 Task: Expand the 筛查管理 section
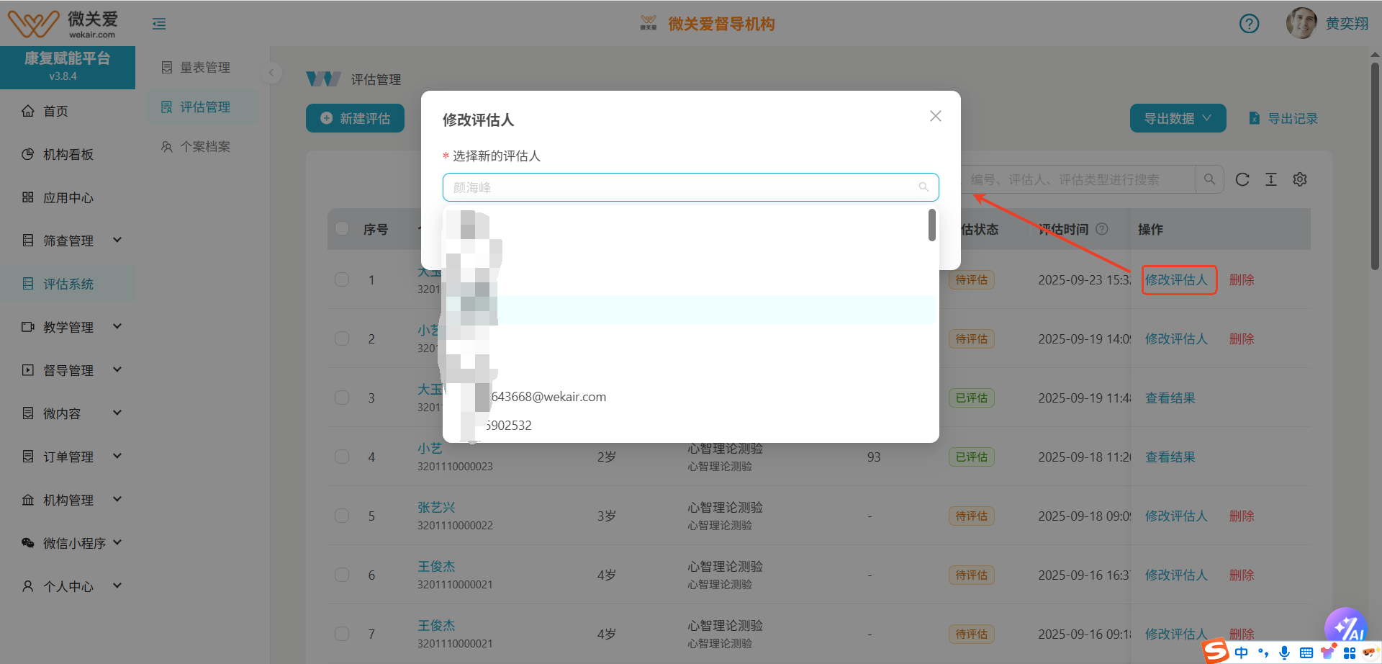[x=70, y=240]
